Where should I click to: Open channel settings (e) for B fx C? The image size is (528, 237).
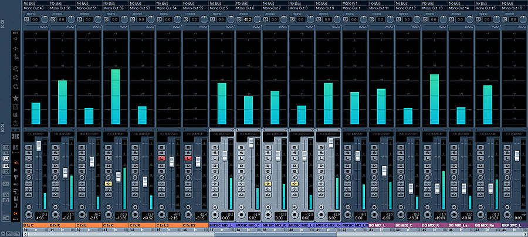[x=29, y=177]
